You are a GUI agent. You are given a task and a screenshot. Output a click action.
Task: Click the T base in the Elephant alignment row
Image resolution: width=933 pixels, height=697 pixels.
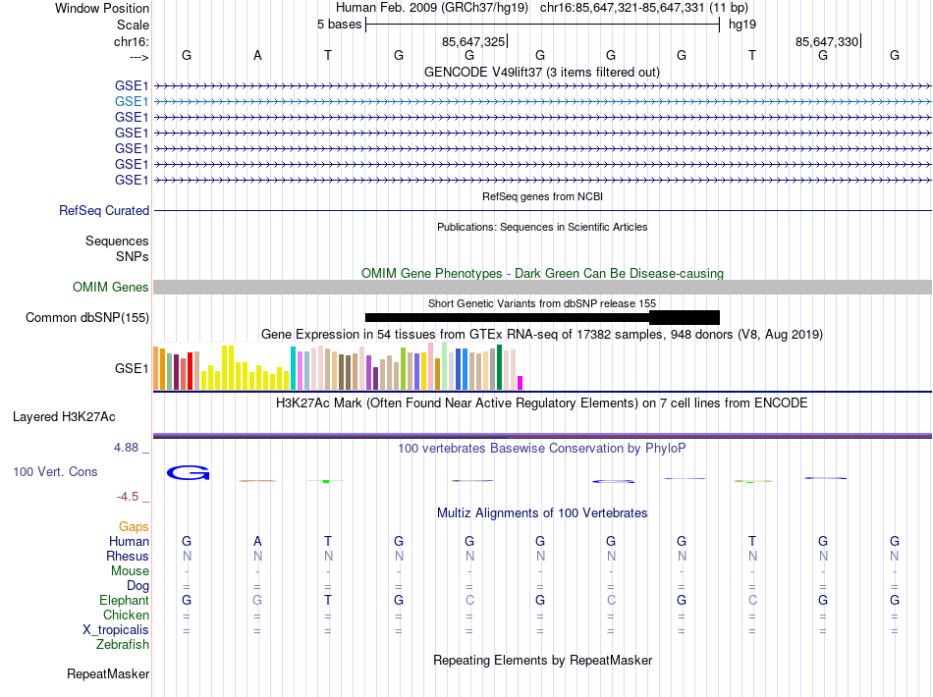coord(328,600)
